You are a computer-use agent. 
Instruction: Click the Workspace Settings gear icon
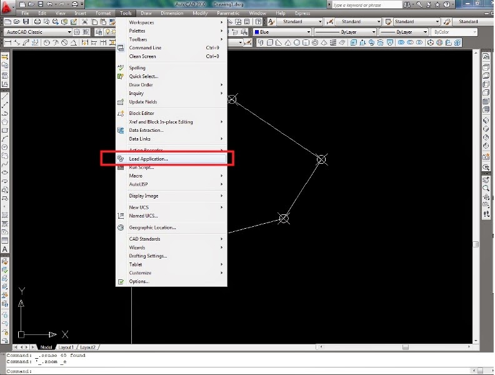pyautogui.click(x=77, y=32)
